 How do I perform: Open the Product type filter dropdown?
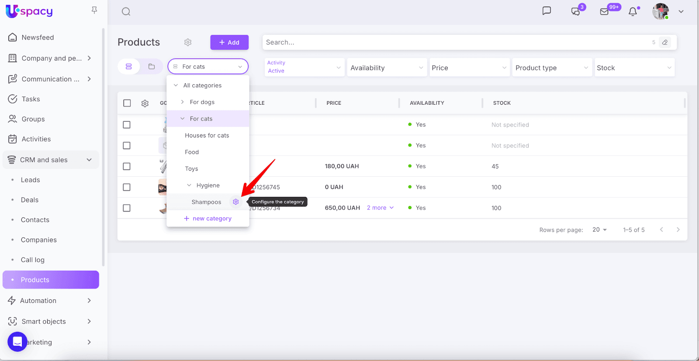click(552, 68)
